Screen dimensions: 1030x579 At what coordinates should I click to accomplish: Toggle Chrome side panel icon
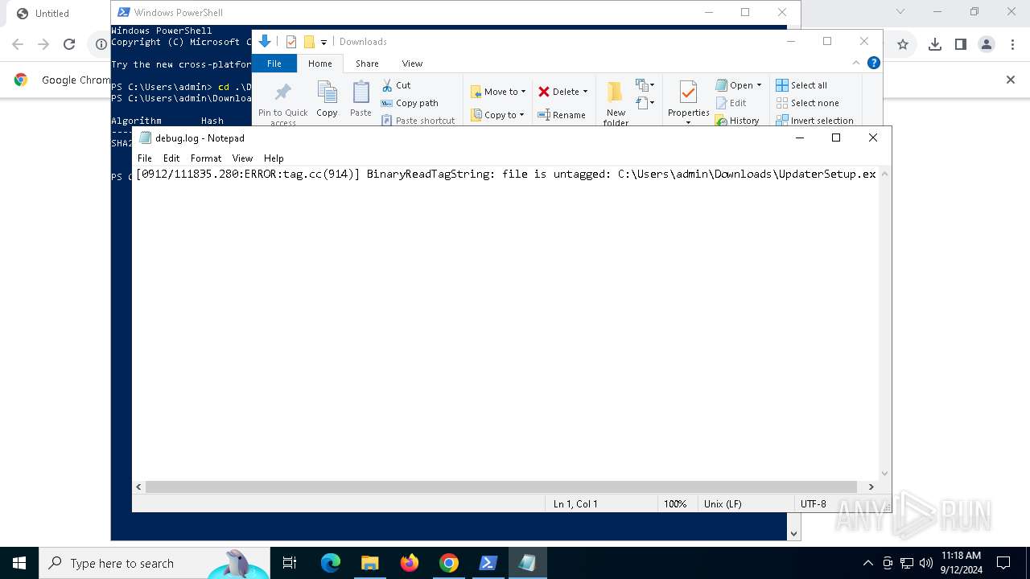coord(960,45)
